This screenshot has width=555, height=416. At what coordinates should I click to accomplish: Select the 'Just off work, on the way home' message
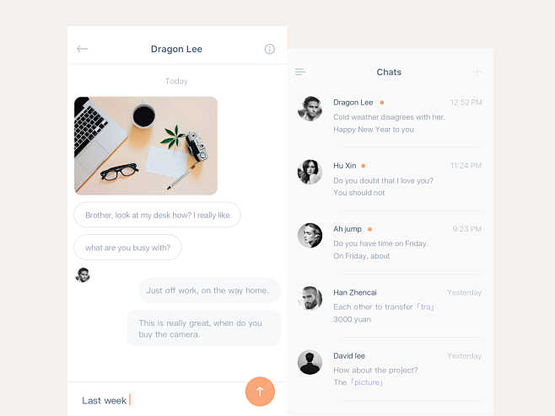pyautogui.click(x=209, y=291)
